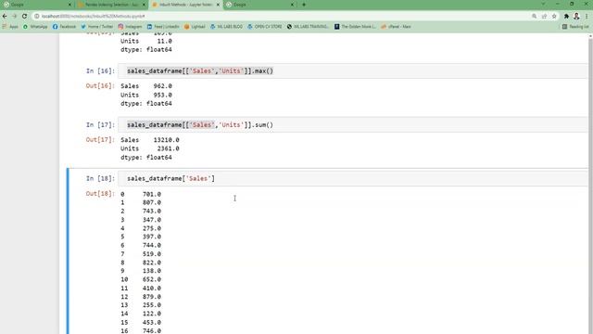Go back with the browser back arrow
Image resolution: width=593 pixels, height=334 pixels.
5,17
